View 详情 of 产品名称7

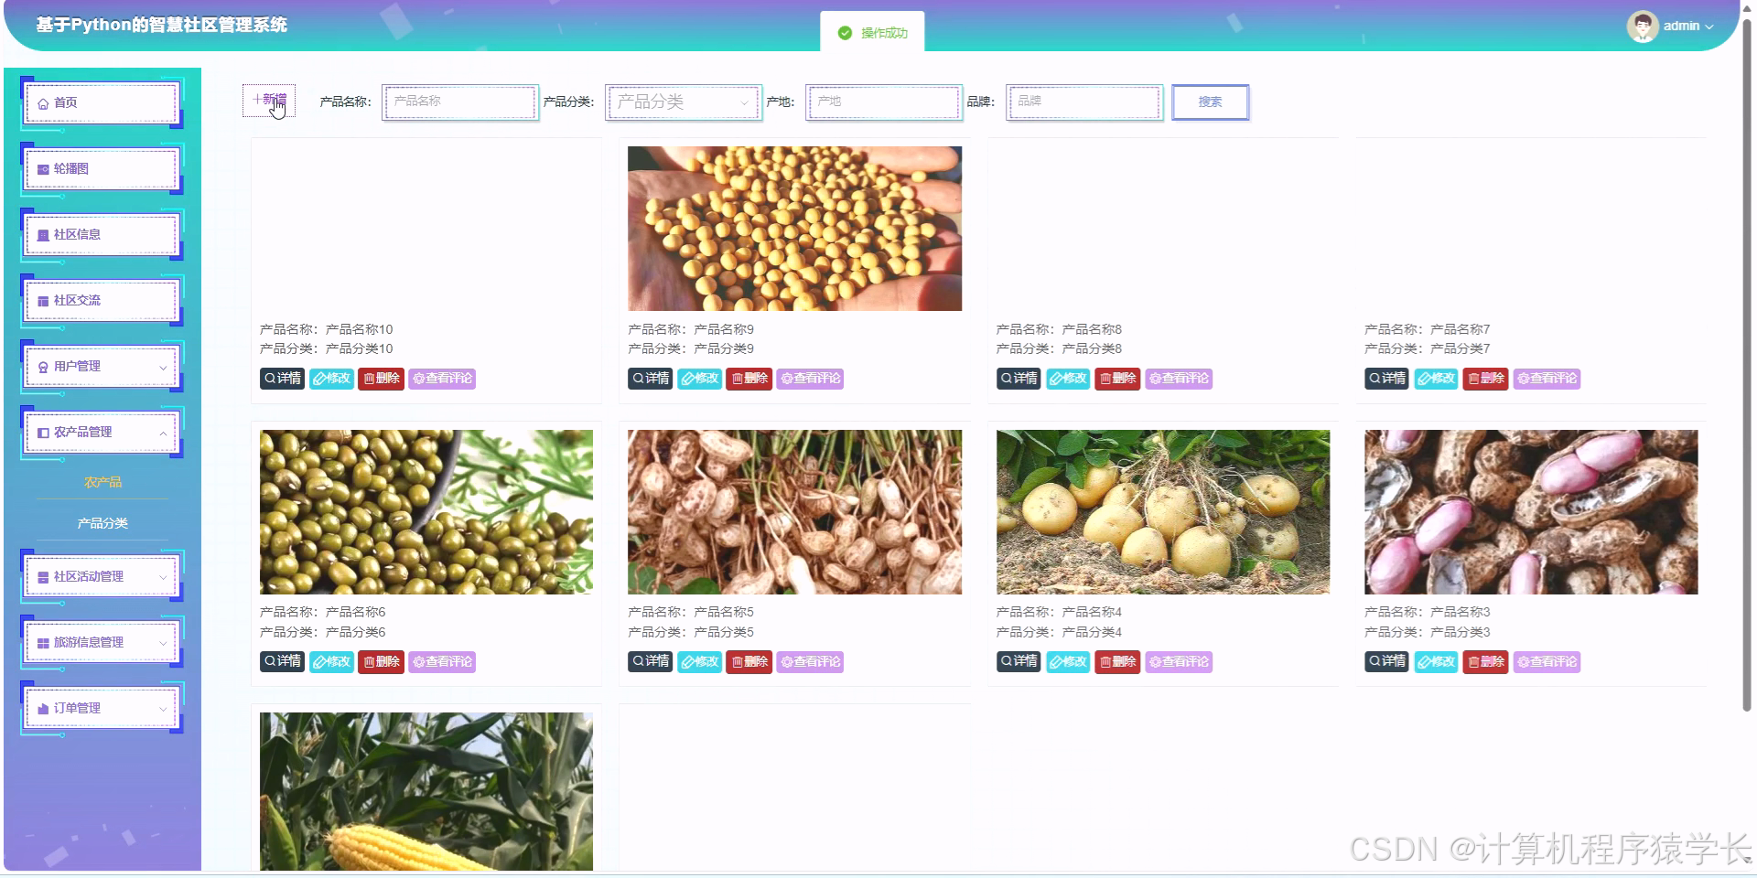tap(1386, 379)
